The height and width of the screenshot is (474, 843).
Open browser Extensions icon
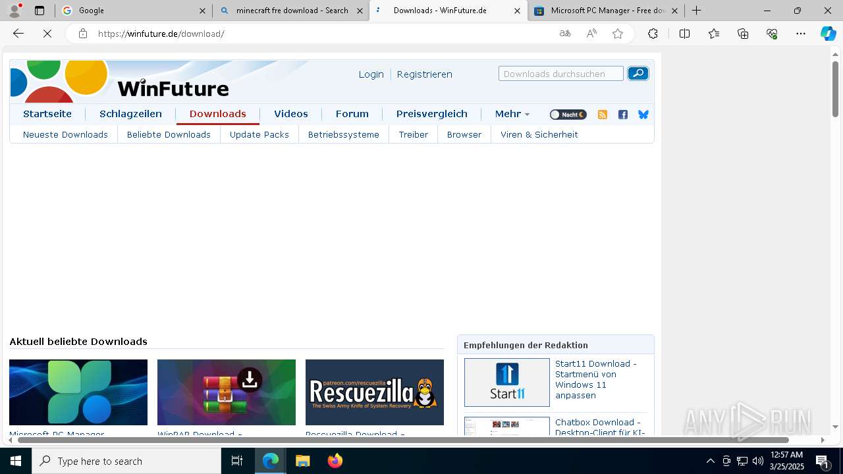653,34
